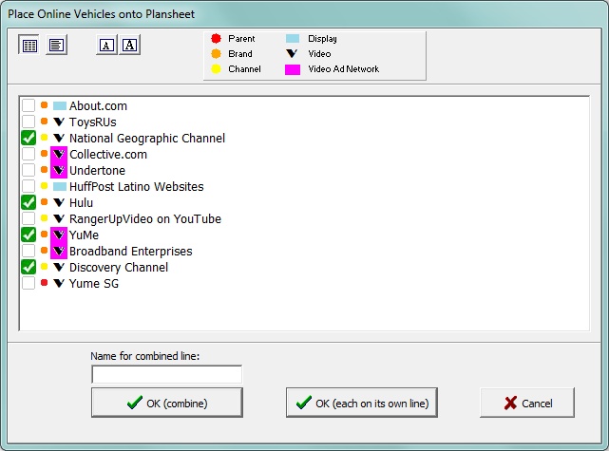Click Video Ad Network icon beside Undertone

[59, 170]
